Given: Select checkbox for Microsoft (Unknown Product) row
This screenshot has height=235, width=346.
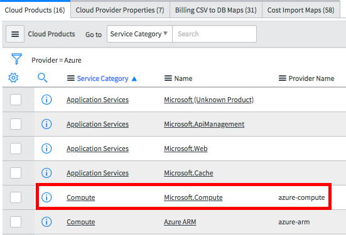Looking at the screenshot, I should (x=16, y=100).
